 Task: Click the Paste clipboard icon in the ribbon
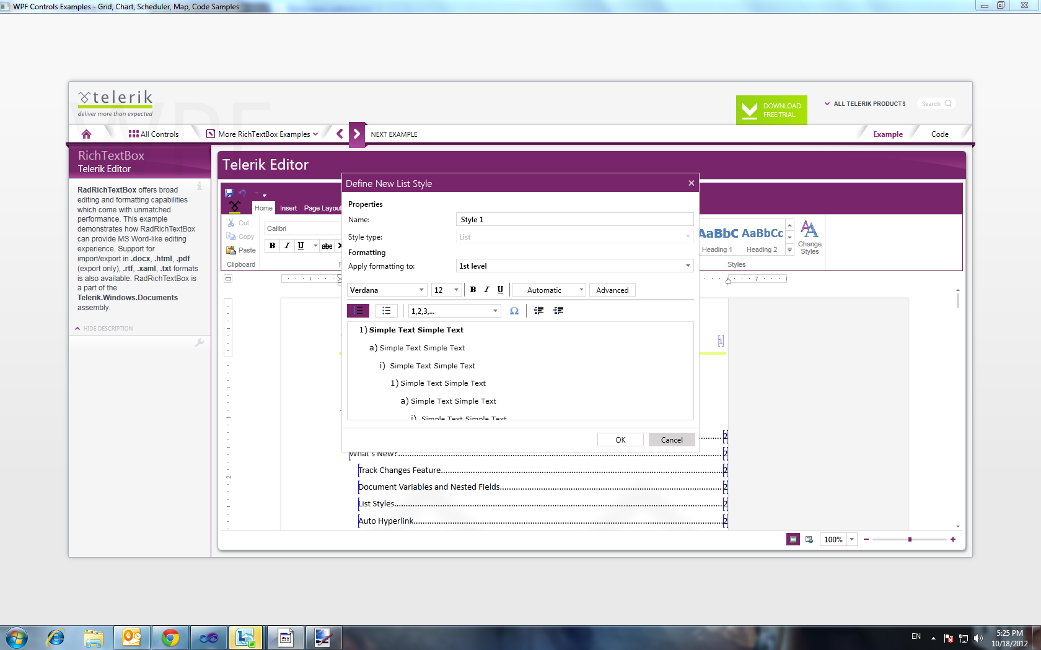pyautogui.click(x=231, y=250)
